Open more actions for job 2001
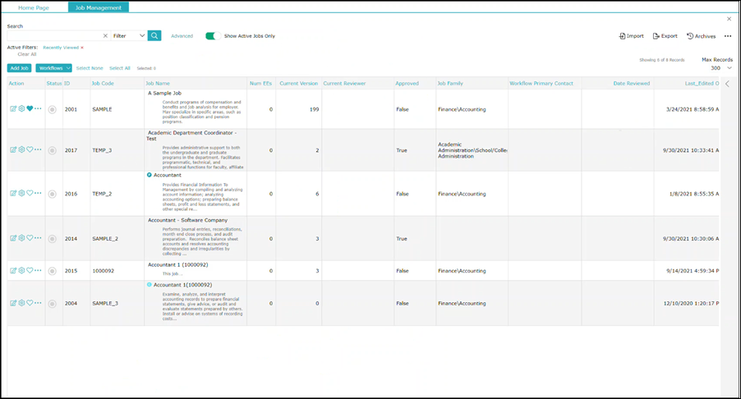The image size is (741, 399). [x=38, y=108]
